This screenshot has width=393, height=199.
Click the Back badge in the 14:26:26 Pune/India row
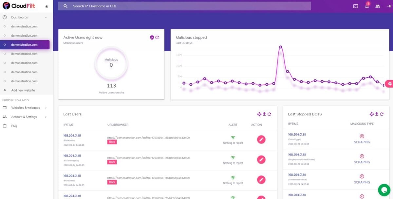click(x=112, y=142)
